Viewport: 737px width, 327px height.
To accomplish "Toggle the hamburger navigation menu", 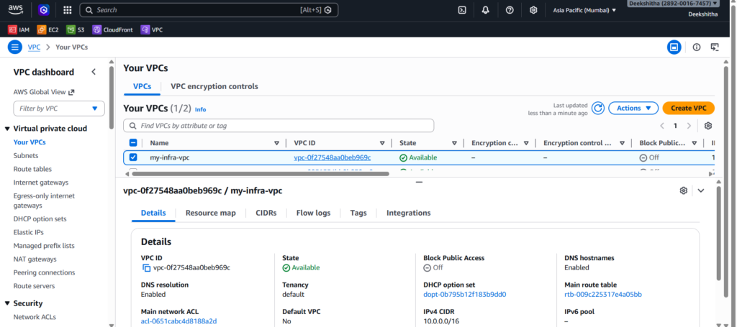I will (x=15, y=47).
